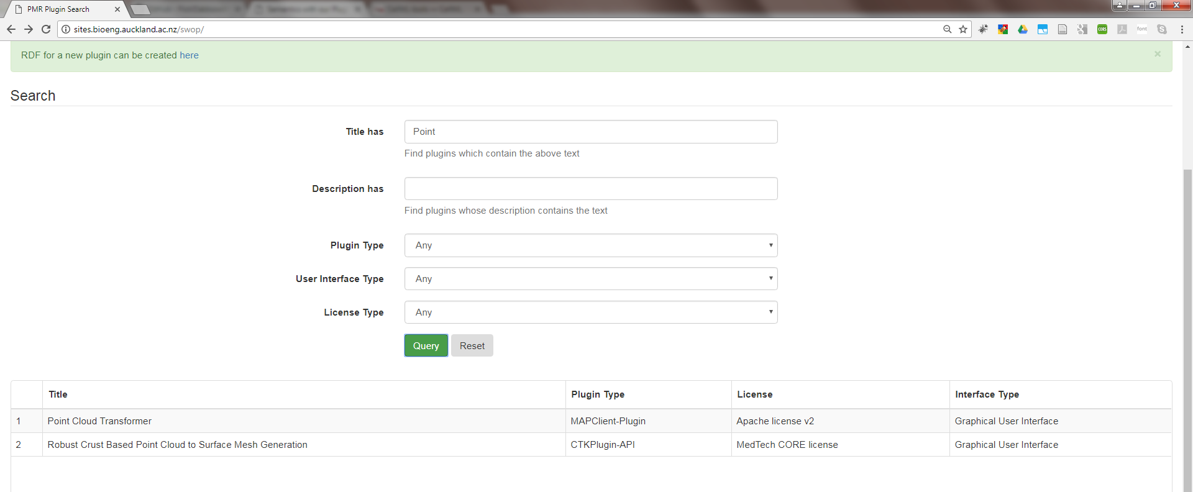The height and width of the screenshot is (492, 1193).
Task: Reload the PMR Plugin Search page
Action: click(46, 29)
